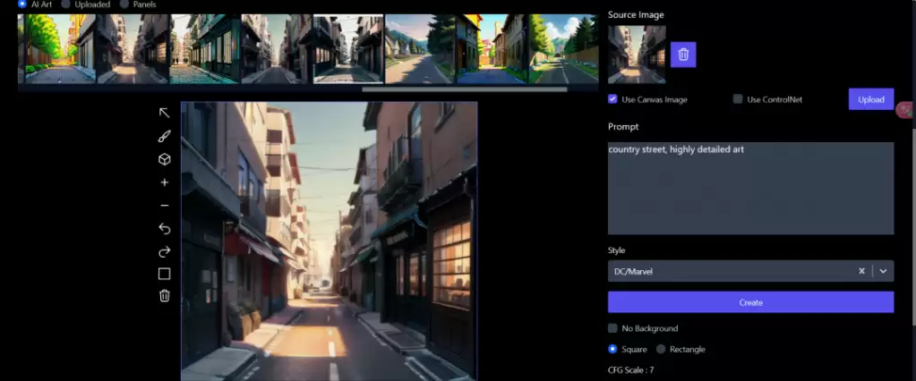Expand the Style dropdown chevron

[x=883, y=271]
